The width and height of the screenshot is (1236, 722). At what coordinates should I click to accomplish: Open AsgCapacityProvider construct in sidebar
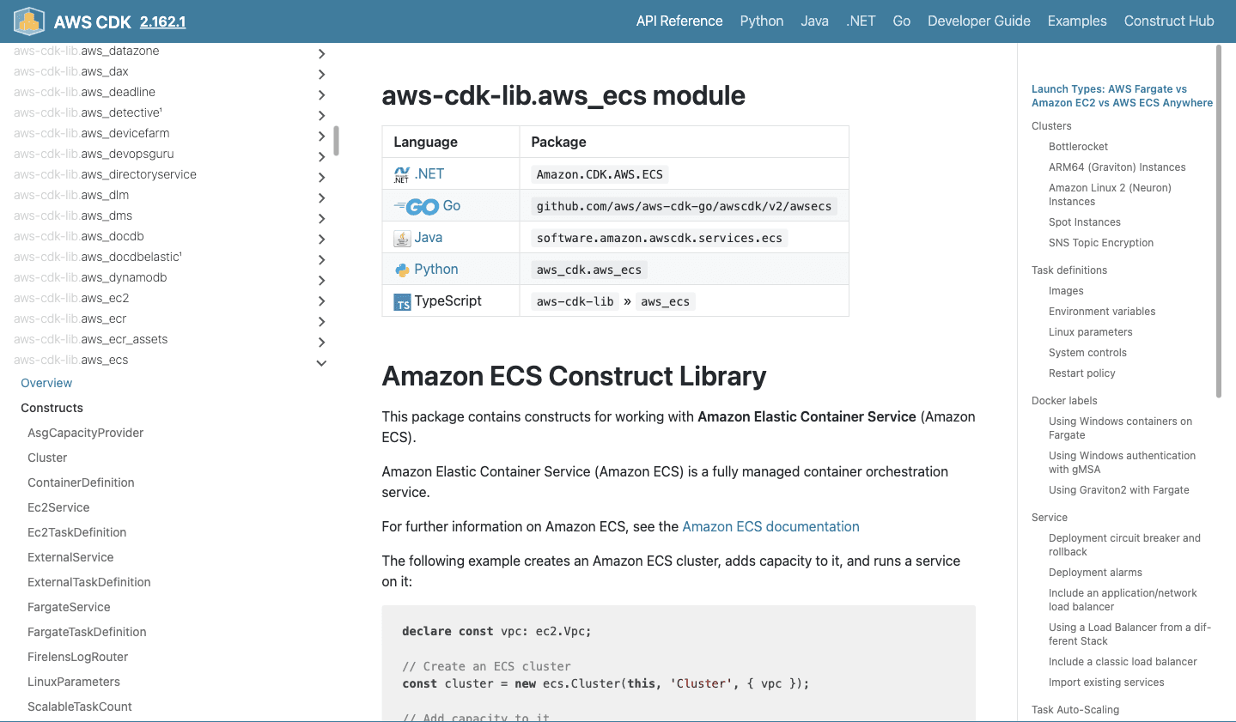pos(86,434)
